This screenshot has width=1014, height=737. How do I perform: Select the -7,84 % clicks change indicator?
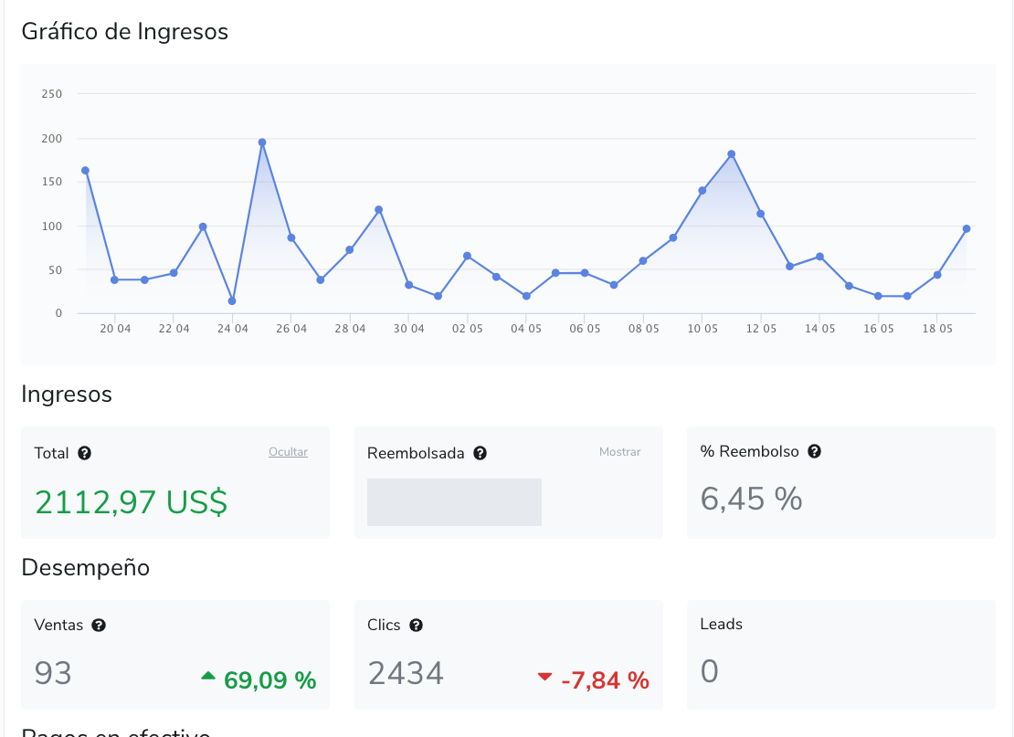coord(606,680)
